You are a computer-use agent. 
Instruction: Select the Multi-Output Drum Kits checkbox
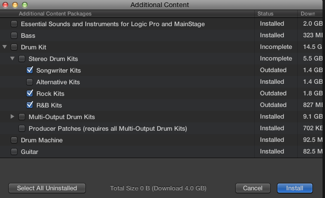pyautogui.click(x=22, y=117)
